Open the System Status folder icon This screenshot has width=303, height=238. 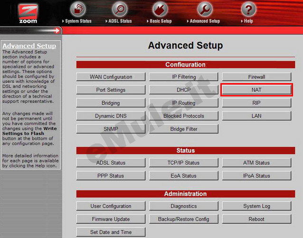[x=78, y=9]
